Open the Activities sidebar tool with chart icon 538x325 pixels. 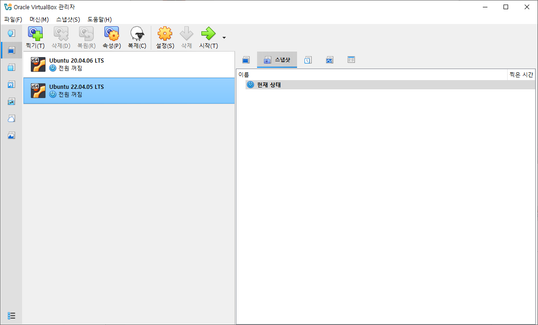[x=11, y=135]
